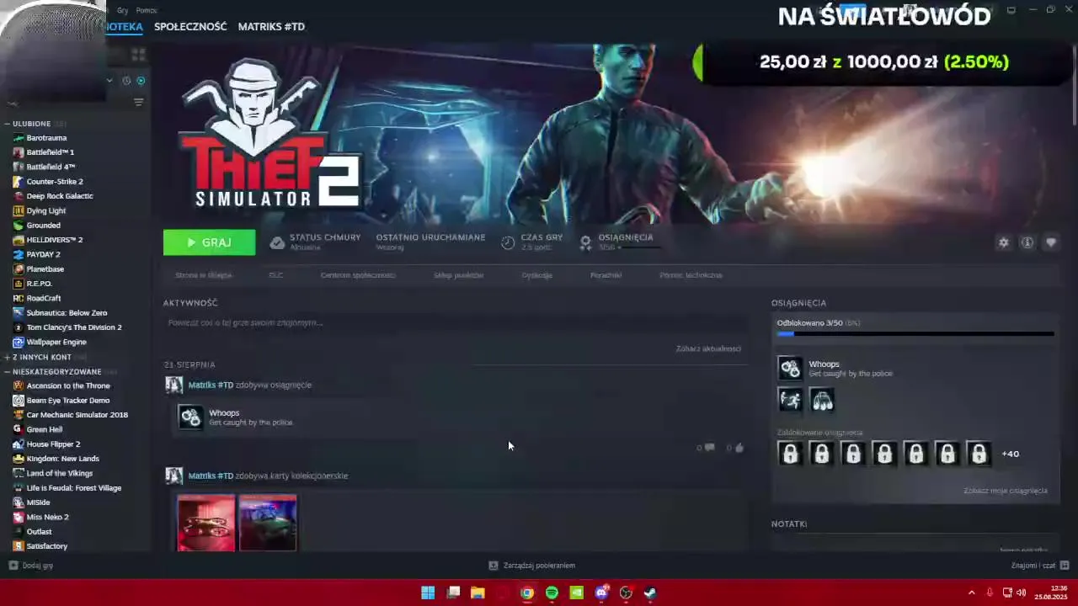Open friends and chat icon
The image size is (1078, 606).
(1064, 566)
